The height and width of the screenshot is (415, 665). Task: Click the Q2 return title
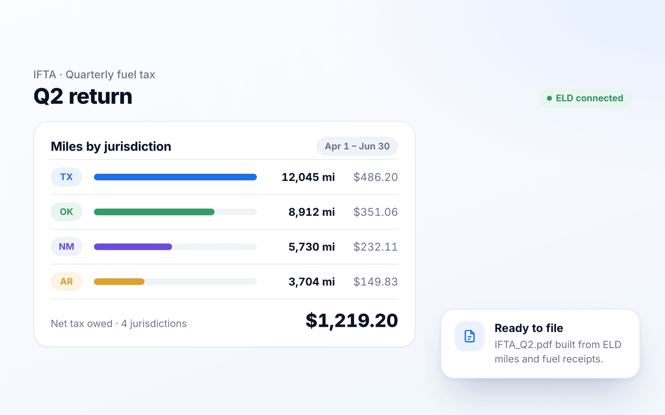tap(83, 96)
